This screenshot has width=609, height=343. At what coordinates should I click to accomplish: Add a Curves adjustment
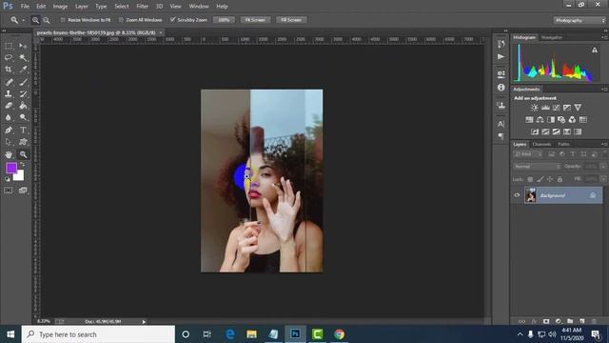556,108
